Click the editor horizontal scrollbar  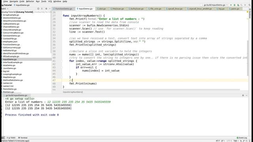pos(151,90)
